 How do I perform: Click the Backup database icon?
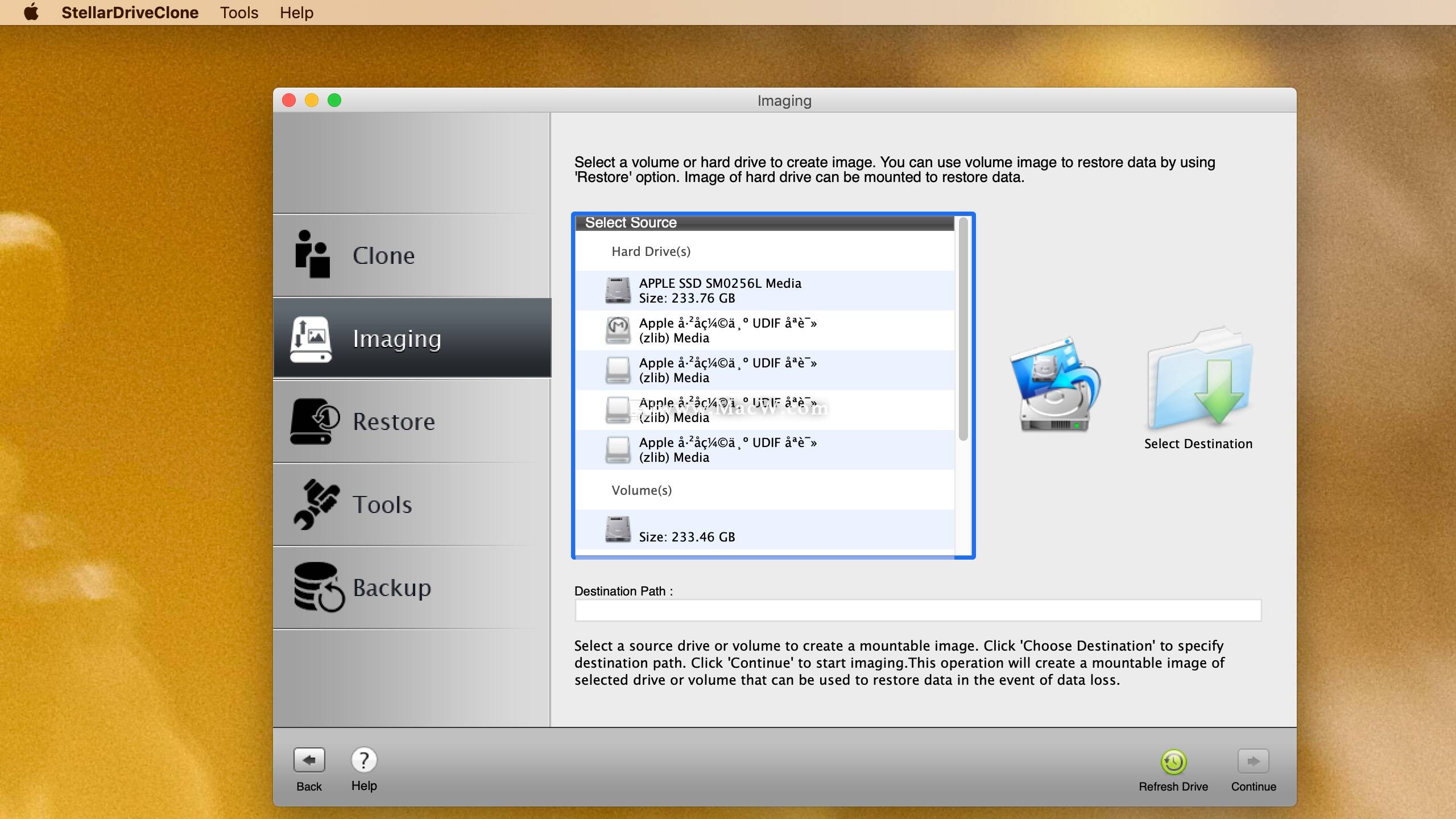click(x=319, y=587)
